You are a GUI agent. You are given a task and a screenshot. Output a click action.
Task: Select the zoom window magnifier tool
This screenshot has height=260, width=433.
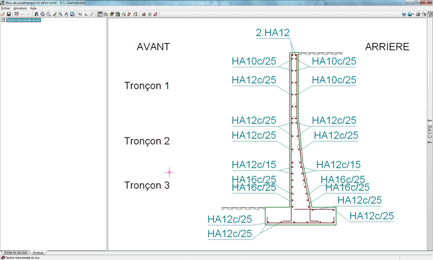pos(60,14)
